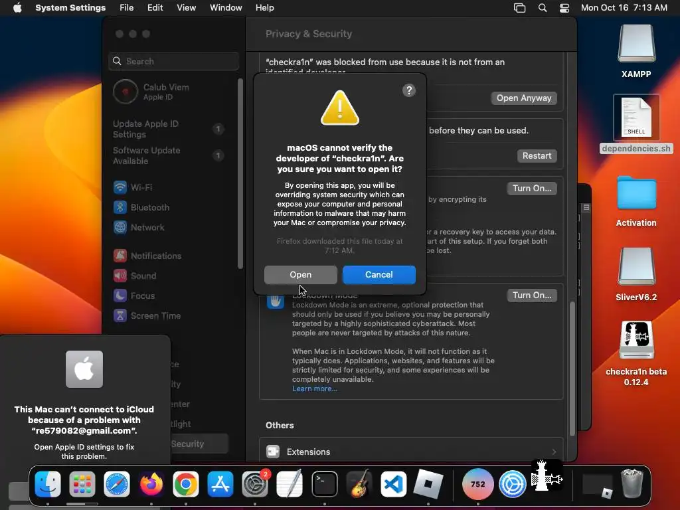Open Focus settings icon
The width and height of the screenshot is (680, 510).
tap(120, 296)
